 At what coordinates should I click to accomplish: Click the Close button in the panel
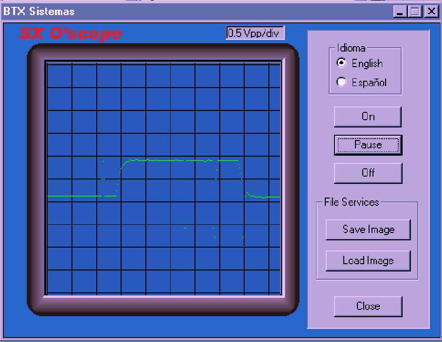[x=368, y=306]
